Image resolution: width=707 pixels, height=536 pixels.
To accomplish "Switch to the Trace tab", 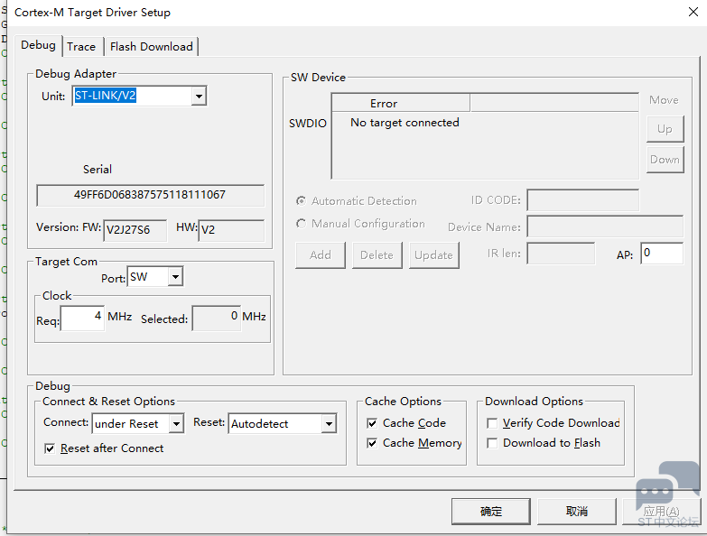I will tap(81, 47).
